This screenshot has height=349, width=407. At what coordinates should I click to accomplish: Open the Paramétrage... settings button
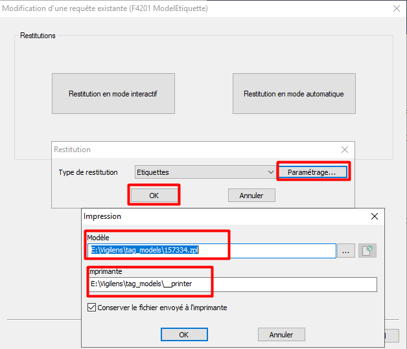click(x=312, y=172)
